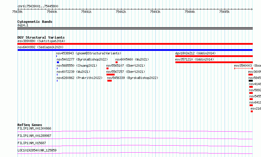Image resolution: width=261 pixels, height=157 pixels.
Task: Open nsv4538943 (gnomADStructuralVariants) variant
Action: 89,53
